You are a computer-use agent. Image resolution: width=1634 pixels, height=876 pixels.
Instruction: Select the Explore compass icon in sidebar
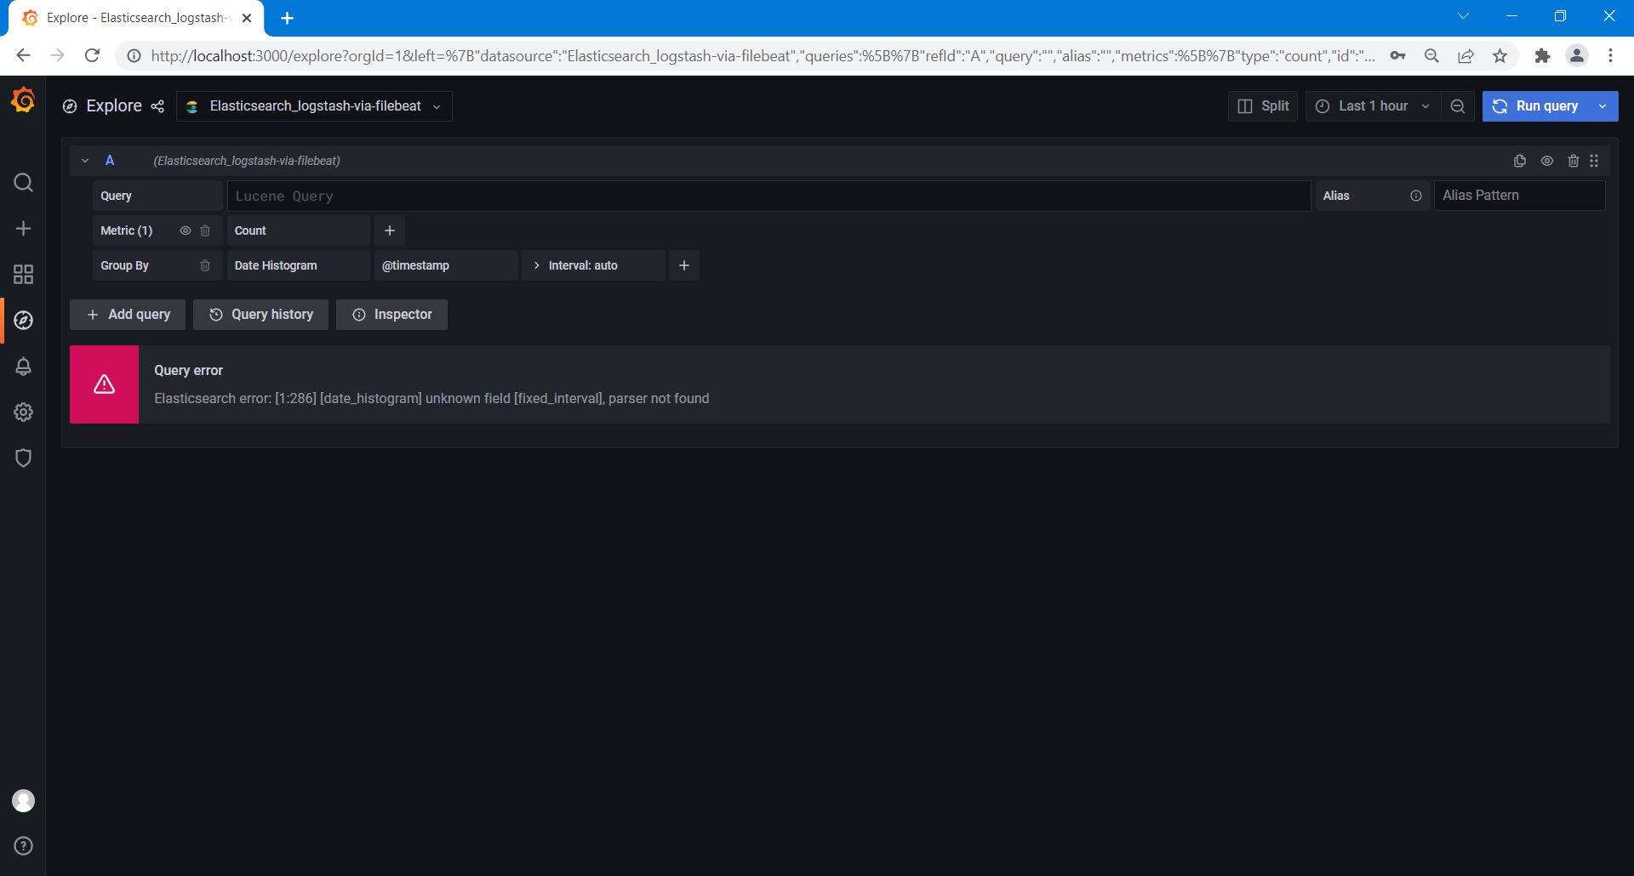pos(24,320)
